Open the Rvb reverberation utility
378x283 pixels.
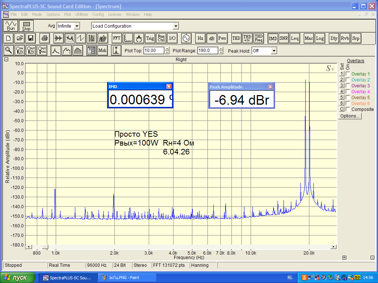coord(345,38)
